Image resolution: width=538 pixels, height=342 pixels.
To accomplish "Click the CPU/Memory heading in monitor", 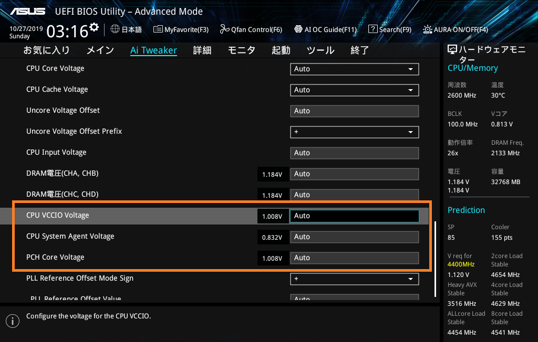I will (x=472, y=68).
